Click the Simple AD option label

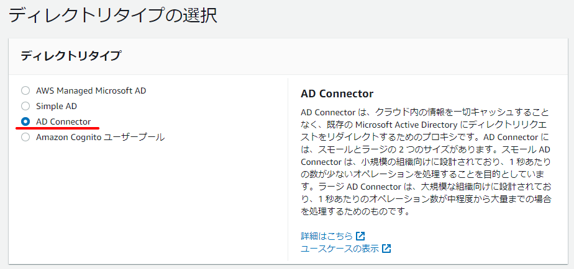(57, 107)
